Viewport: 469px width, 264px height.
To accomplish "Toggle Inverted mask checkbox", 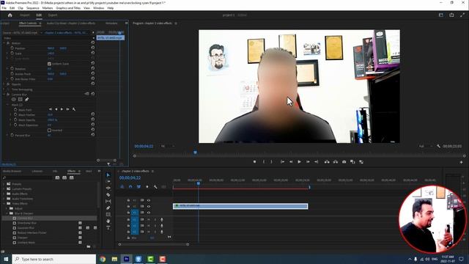I will tap(49, 131).
